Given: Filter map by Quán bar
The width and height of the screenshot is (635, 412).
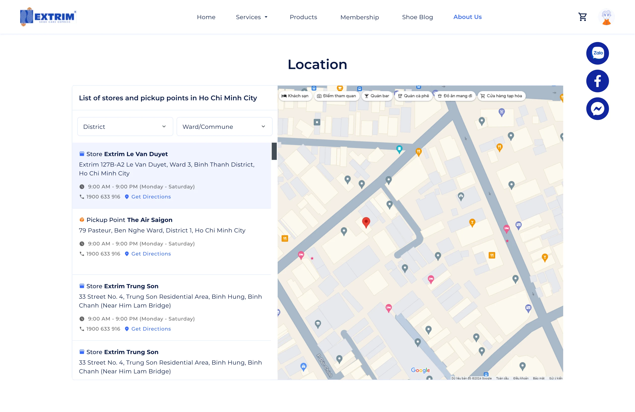Looking at the screenshot, I should (377, 96).
